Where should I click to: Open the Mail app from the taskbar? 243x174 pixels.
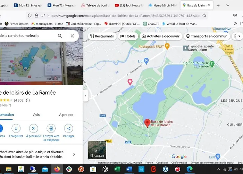tap(45, 169)
